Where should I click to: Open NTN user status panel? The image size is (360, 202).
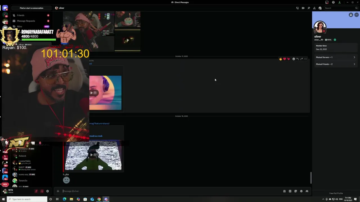(x=17, y=191)
